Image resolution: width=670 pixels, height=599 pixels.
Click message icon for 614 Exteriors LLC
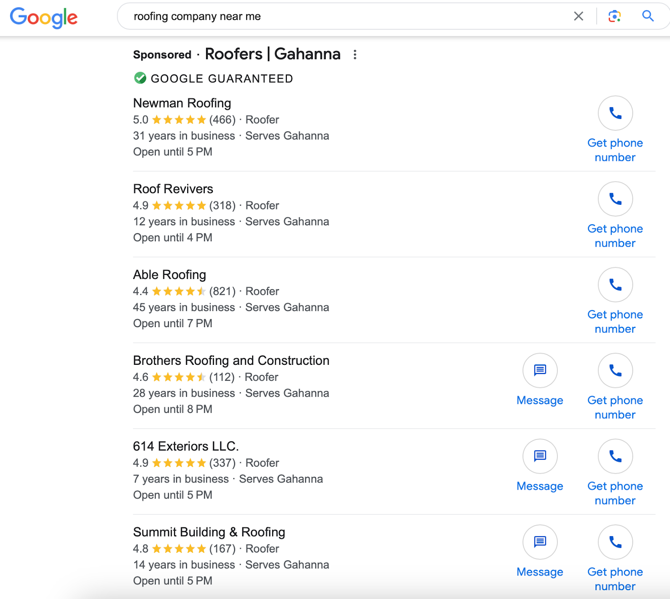(540, 456)
